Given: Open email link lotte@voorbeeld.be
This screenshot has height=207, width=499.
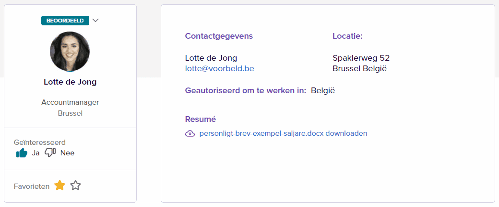Looking at the screenshot, I should [x=219, y=68].
